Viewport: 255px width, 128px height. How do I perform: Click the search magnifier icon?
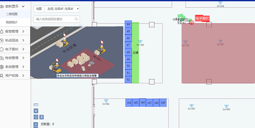tap(76, 19)
